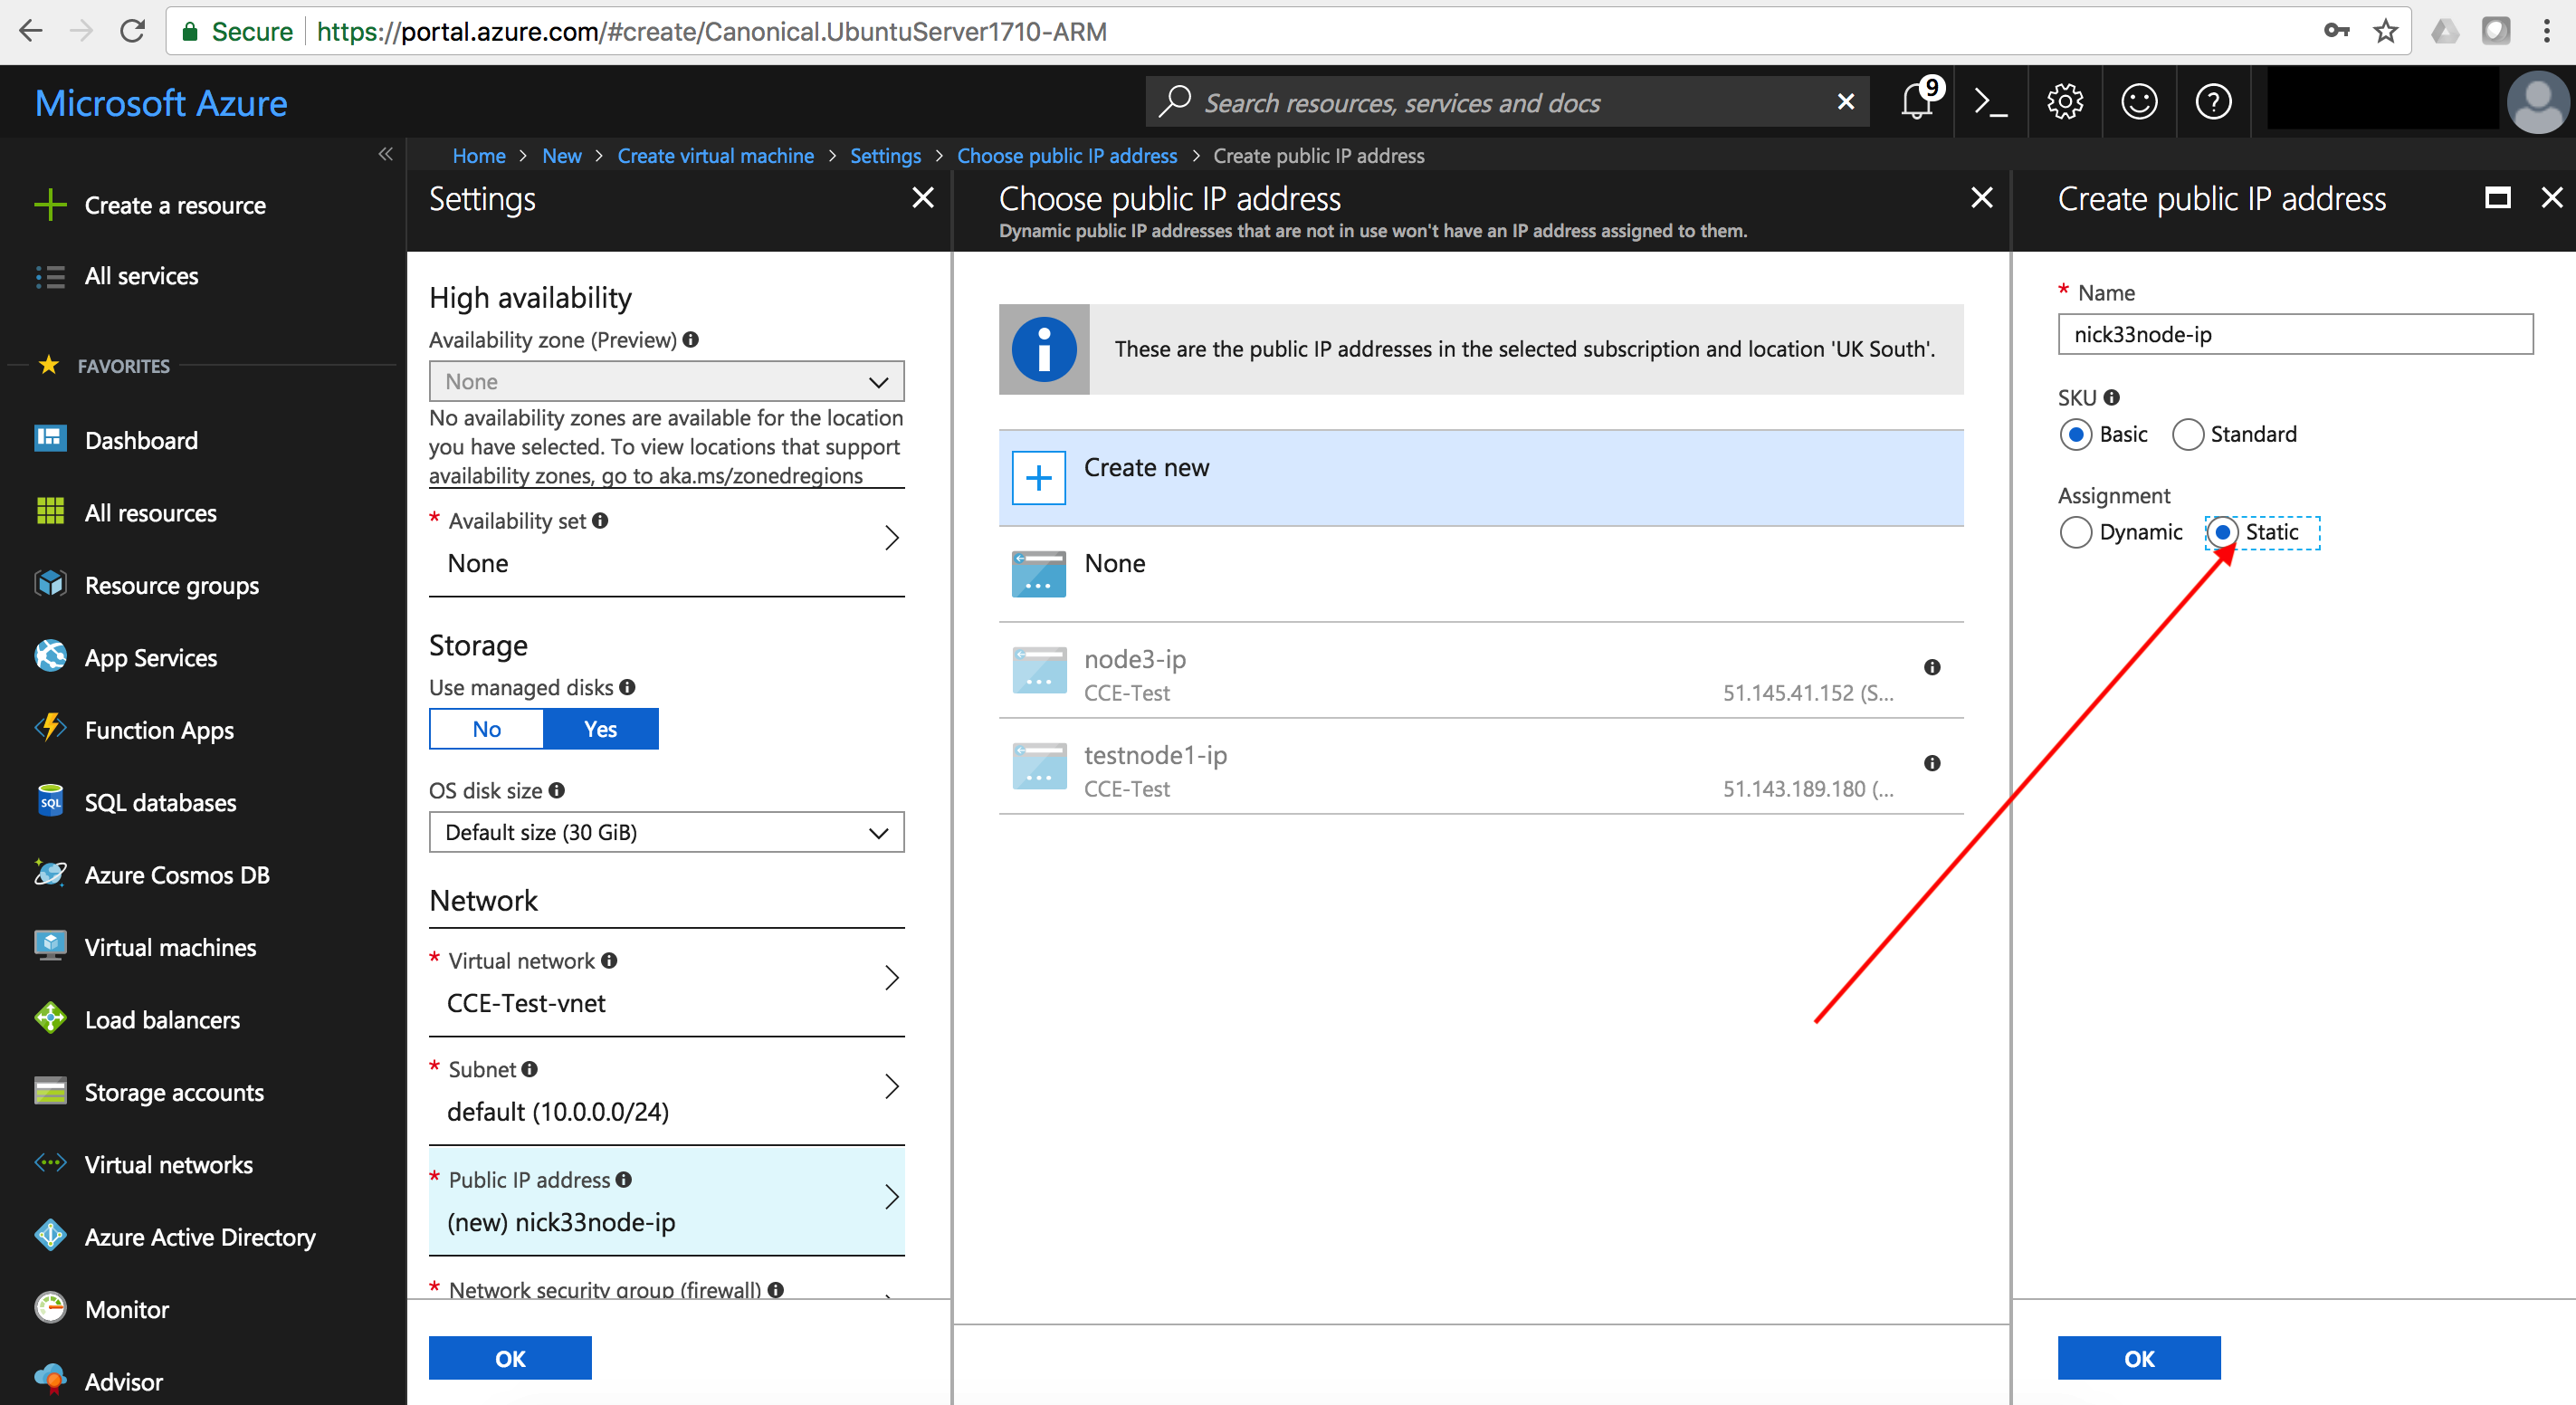This screenshot has width=2576, height=1405.
Task: Show info for testnode1-ip address
Action: tap(1932, 763)
